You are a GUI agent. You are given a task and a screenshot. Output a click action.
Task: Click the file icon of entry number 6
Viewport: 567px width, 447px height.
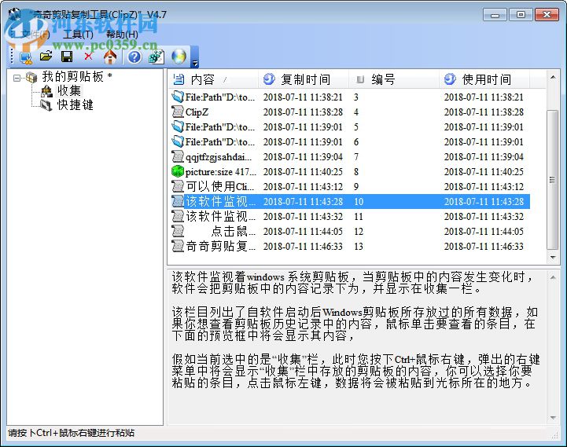click(178, 141)
